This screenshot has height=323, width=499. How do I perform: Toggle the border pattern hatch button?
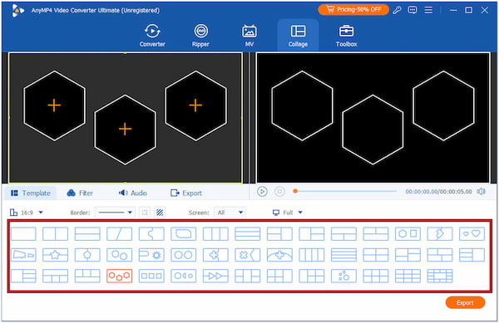[x=160, y=213]
